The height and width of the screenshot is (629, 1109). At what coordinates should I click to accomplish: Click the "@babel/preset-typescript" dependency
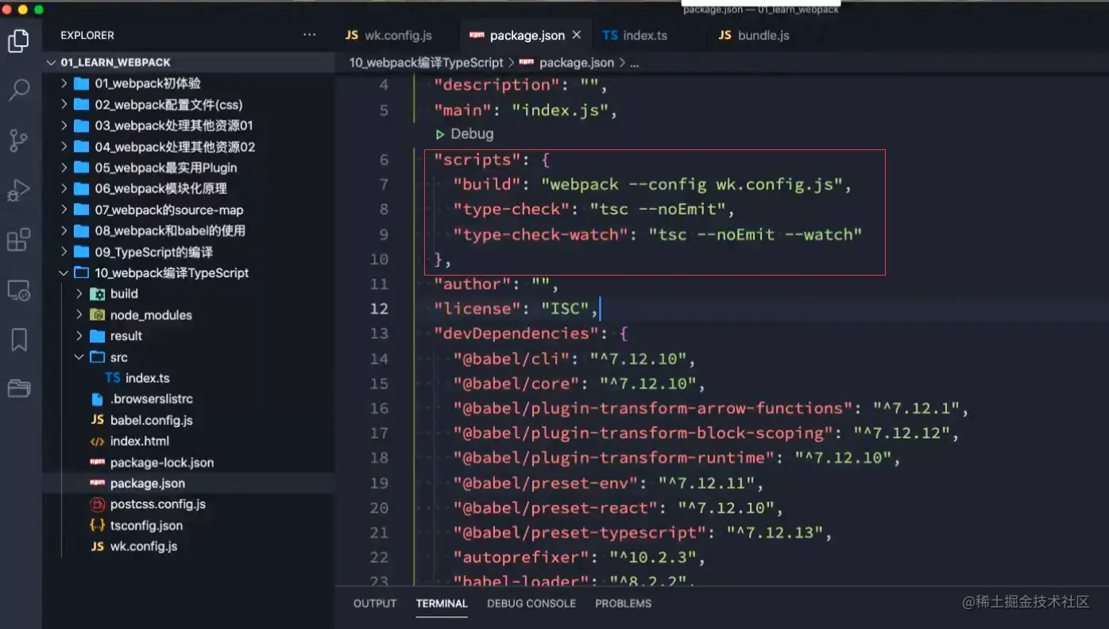tap(579, 533)
